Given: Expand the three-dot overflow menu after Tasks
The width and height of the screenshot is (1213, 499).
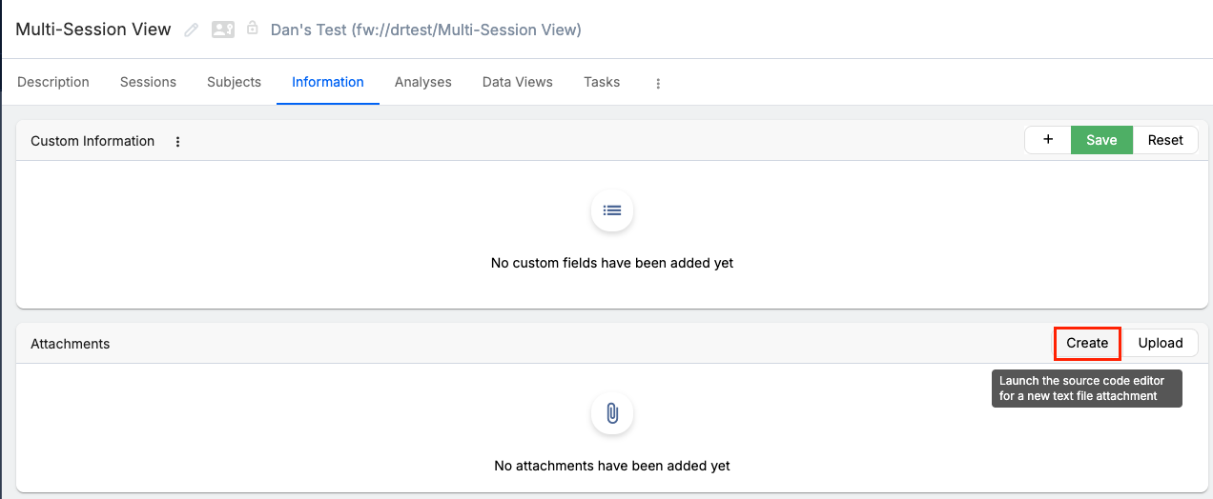Looking at the screenshot, I should click(658, 83).
